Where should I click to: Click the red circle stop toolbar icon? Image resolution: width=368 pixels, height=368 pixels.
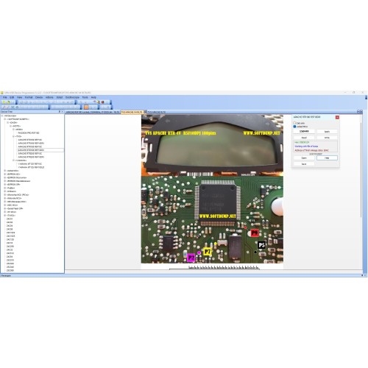102,102
